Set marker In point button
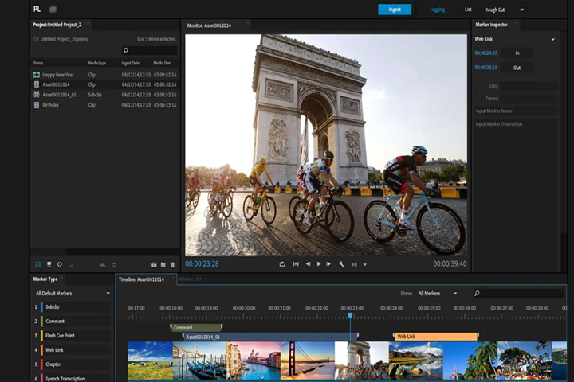The width and height of the screenshot is (574, 382). click(517, 53)
